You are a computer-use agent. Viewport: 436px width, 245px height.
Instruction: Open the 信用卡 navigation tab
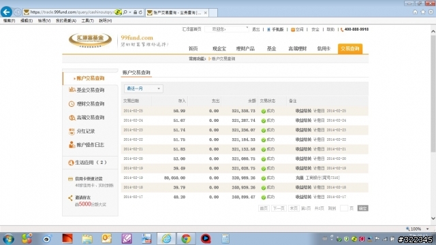click(x=324, y=48)
